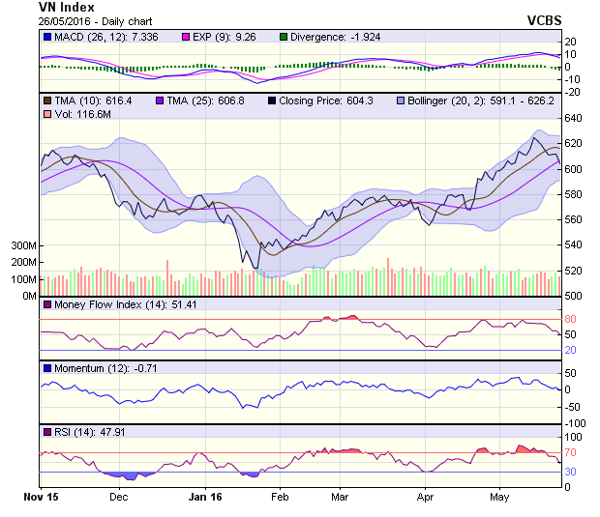
Task: Select the blue Momentum legend swatch
Action: pos(46,368)
